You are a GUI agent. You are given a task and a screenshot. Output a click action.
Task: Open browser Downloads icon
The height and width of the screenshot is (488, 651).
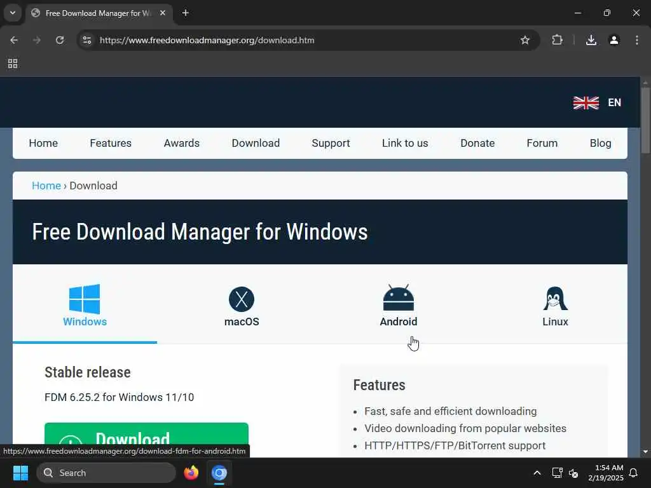(591, 40)
